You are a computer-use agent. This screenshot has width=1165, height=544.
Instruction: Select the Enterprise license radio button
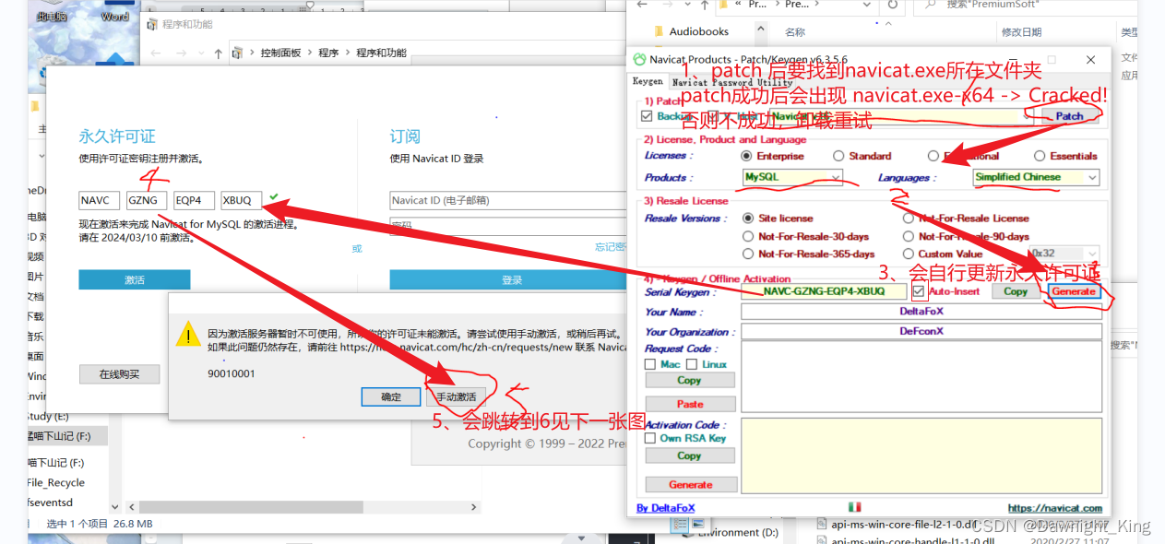(x=747, y=156)
